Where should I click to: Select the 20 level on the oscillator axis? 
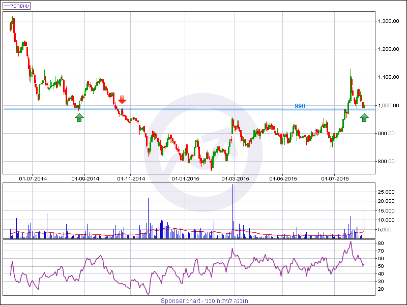[x=380, y=289]
